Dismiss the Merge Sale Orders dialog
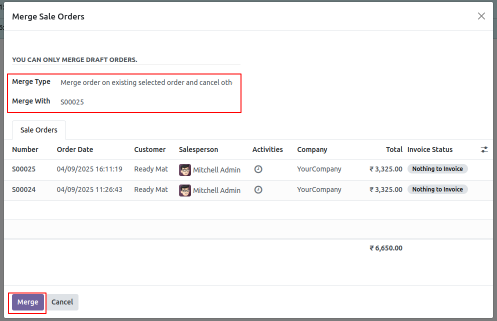Image resolution: width=497 pixels, height=321 pixels. (481, 15)
